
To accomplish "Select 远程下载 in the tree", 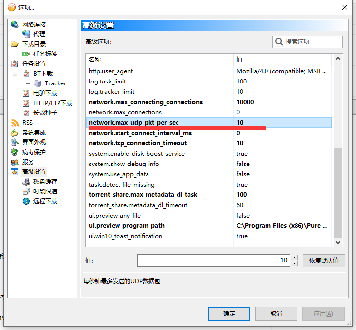I will click(x=45, y=201).
